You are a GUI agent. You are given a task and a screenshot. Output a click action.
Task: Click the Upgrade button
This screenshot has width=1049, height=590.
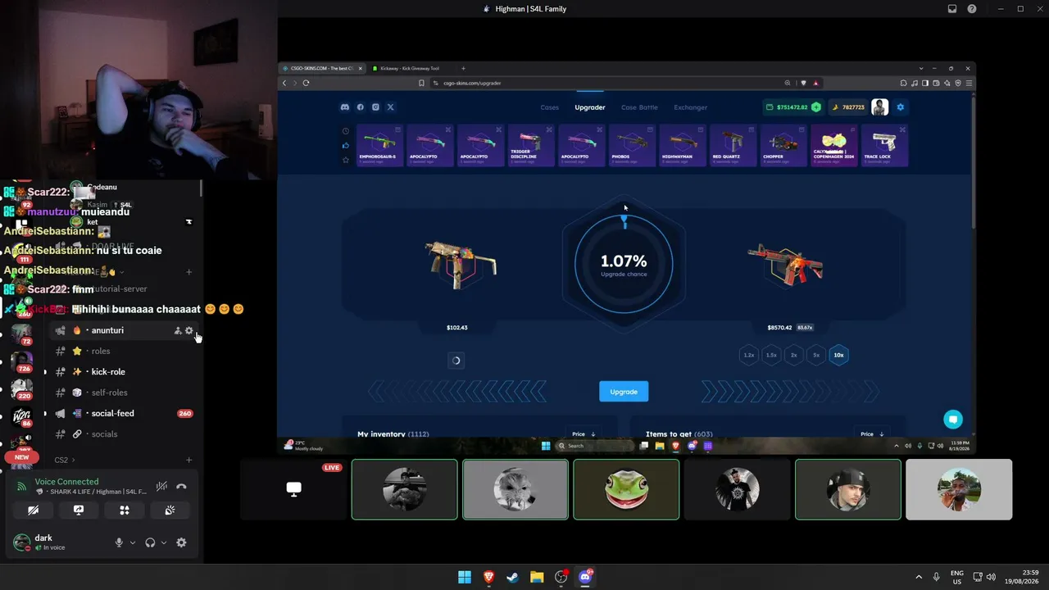tap(624, 392)
